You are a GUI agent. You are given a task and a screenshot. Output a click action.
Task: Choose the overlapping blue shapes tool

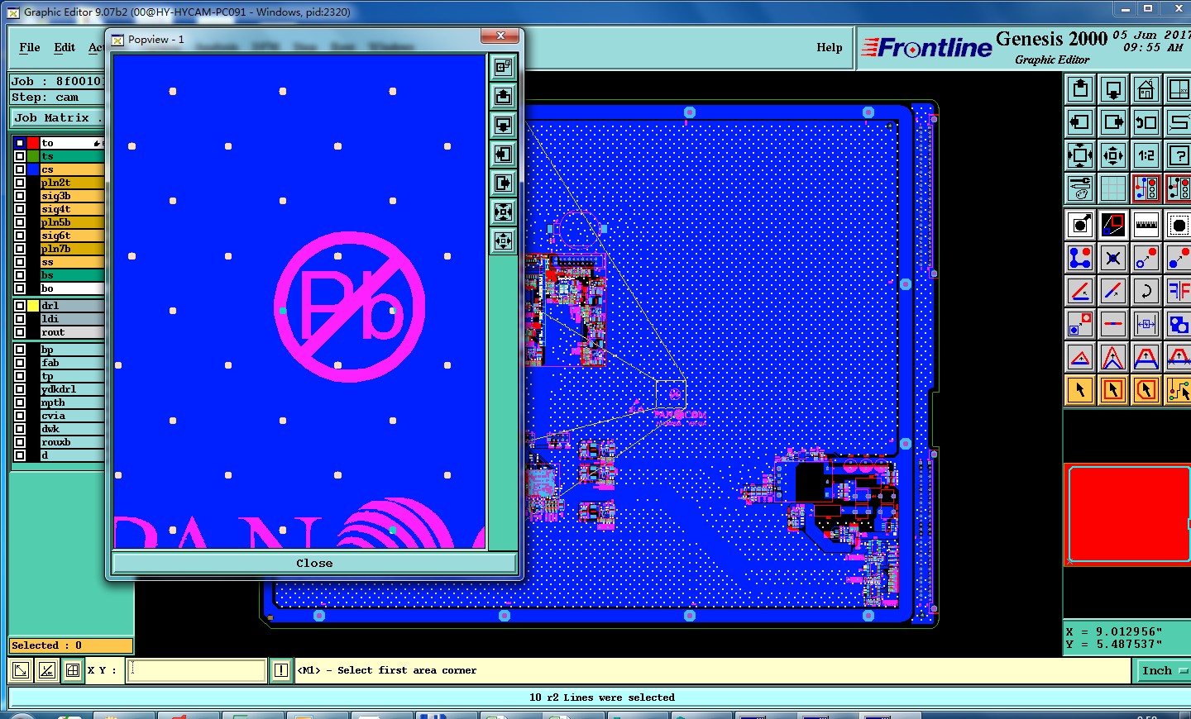point(1179,324)
